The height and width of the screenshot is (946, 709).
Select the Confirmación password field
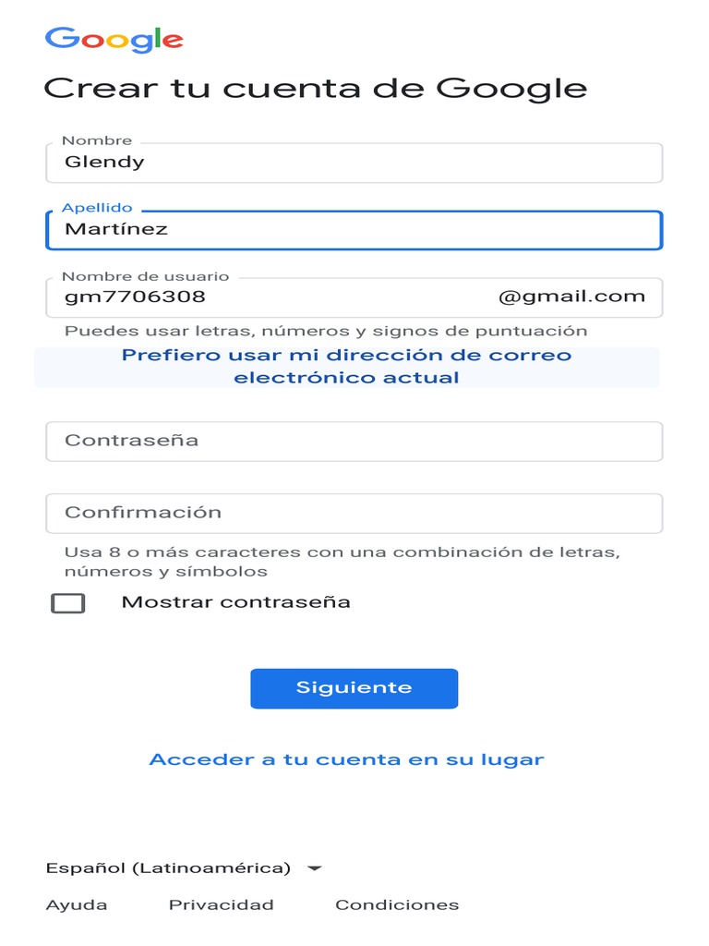tap(354, 513)
